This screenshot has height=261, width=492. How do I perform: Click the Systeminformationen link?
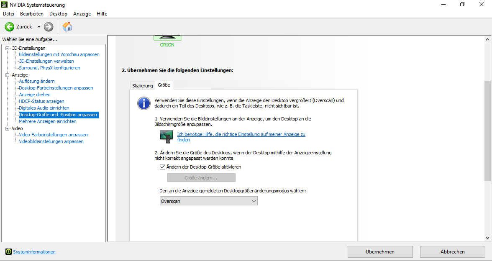pos(34,252)
